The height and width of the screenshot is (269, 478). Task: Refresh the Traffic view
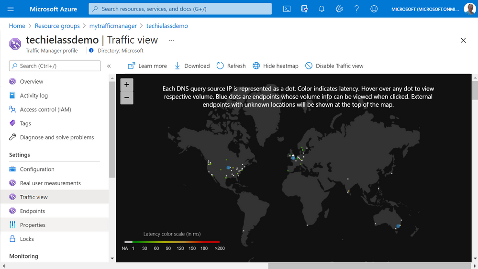click(x=231, y=66)
